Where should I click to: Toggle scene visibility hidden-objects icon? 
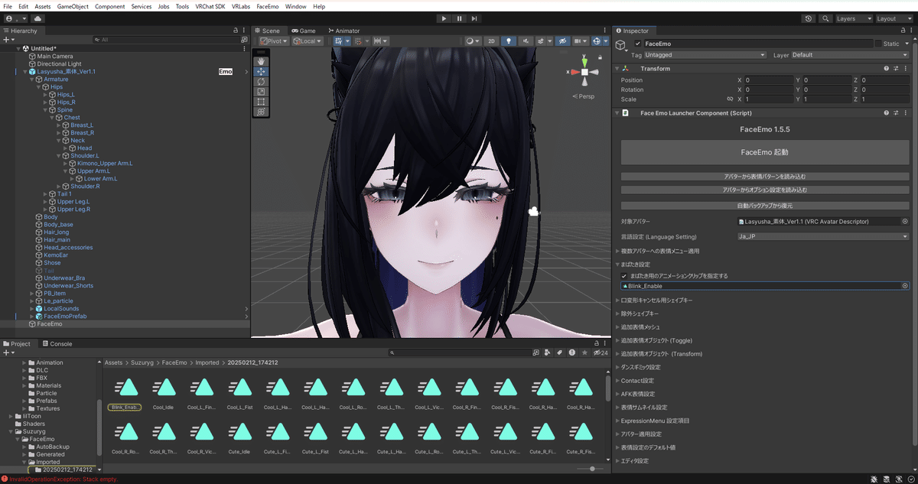[562, 41]
